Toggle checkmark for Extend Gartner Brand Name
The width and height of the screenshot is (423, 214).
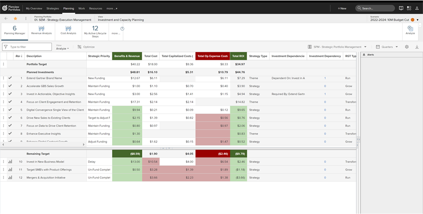pos(10,78)
